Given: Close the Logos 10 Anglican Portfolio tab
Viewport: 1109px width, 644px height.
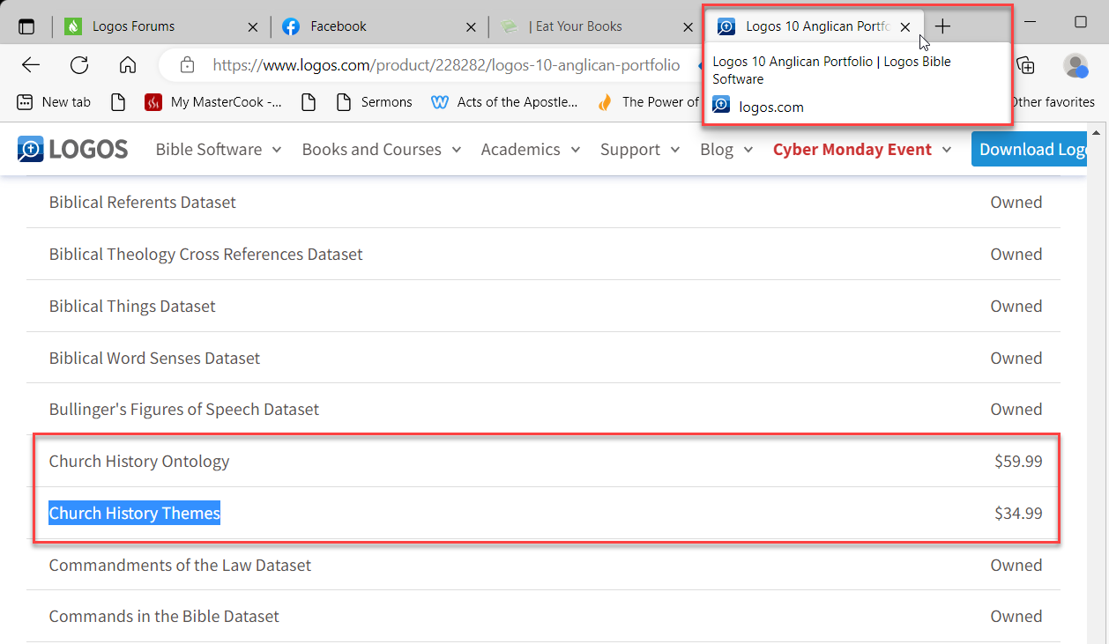Looking at the screenshot, I should tap(905, 27).
